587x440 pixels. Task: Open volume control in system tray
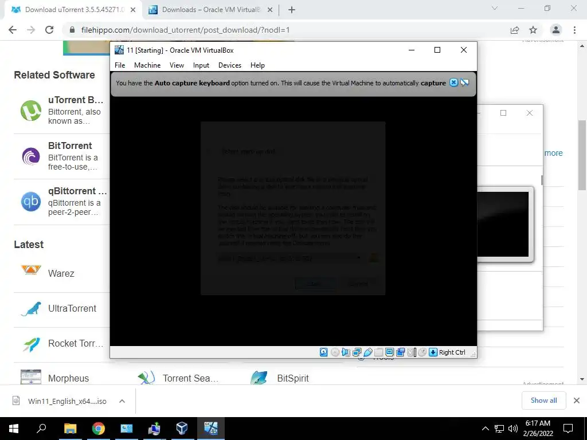click(x=513, y=429)
